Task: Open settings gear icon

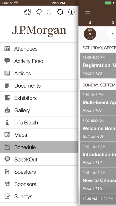Action: tap(60, 12)
